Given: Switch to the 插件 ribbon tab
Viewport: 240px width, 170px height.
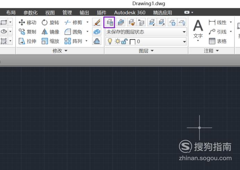Looking at the screenshot, I should (102, 12).
